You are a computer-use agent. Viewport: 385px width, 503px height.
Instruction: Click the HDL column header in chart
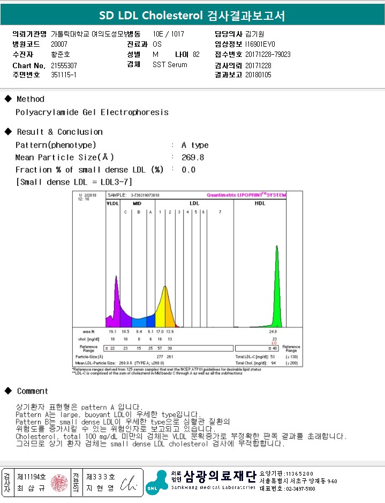point(260,203)
